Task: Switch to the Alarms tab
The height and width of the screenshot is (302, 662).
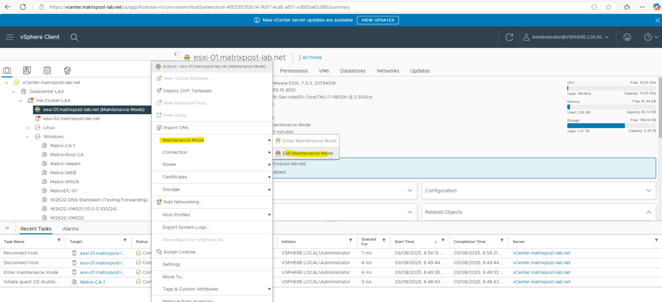Action: 71,229
